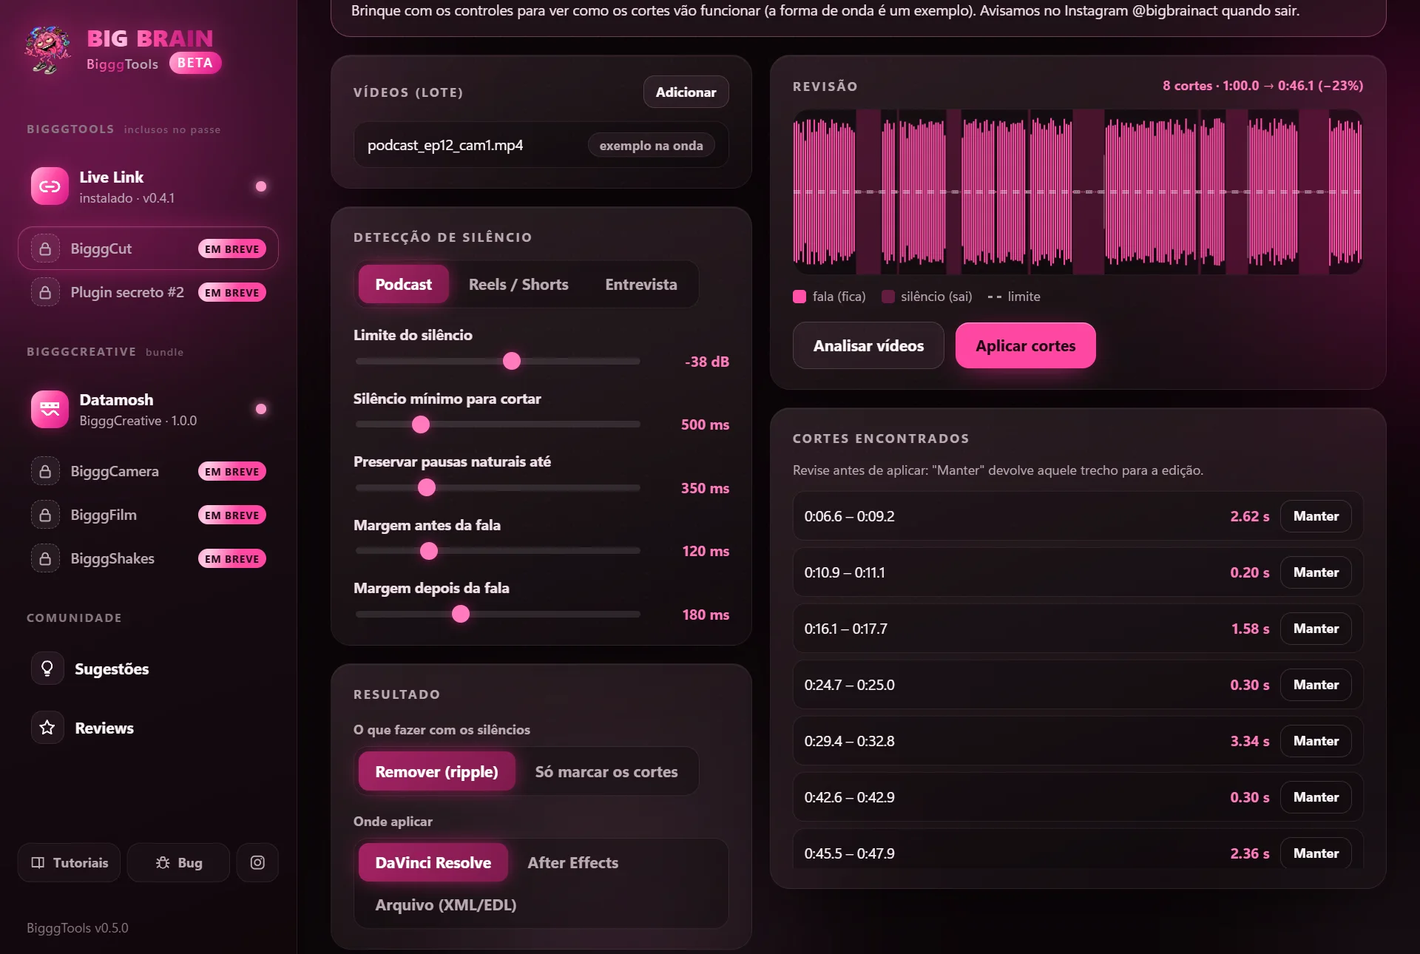Image resolution: width=1420 pixels, height=954 pixels.
Task: Click the -38 dB threshold value
Action: click(707, 362)
